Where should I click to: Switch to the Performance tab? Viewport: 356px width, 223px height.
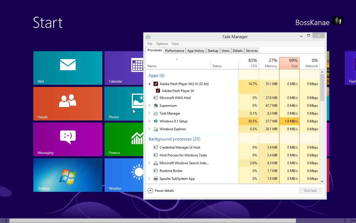click(175, 51)
